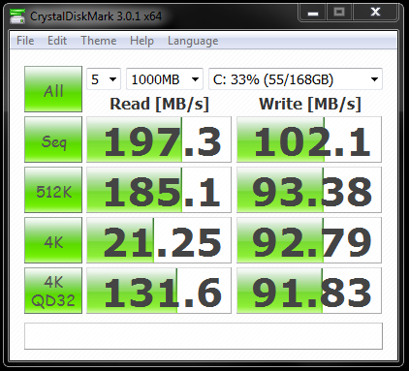
Task: Expand the C: 33% drive selection dropdown
Action: coord(296,79)
